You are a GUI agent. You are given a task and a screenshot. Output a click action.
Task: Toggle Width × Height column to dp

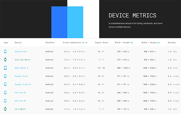click(x=132, y=42)
